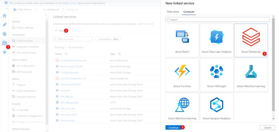Image resolution: width=279 pixels, height=132 pixels.
Task: Click the banner info icon
Action: click(x=6, y=3)
